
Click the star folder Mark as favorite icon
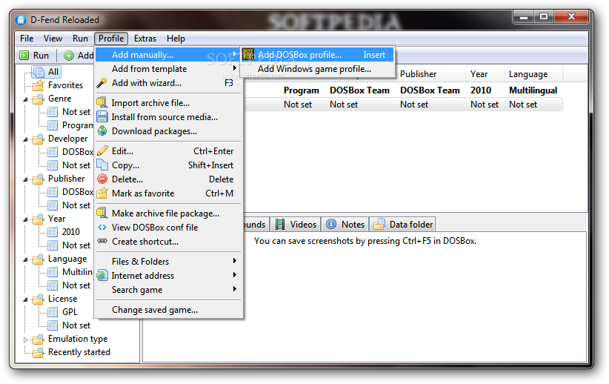pyautogui.click(x=102, y=193)
